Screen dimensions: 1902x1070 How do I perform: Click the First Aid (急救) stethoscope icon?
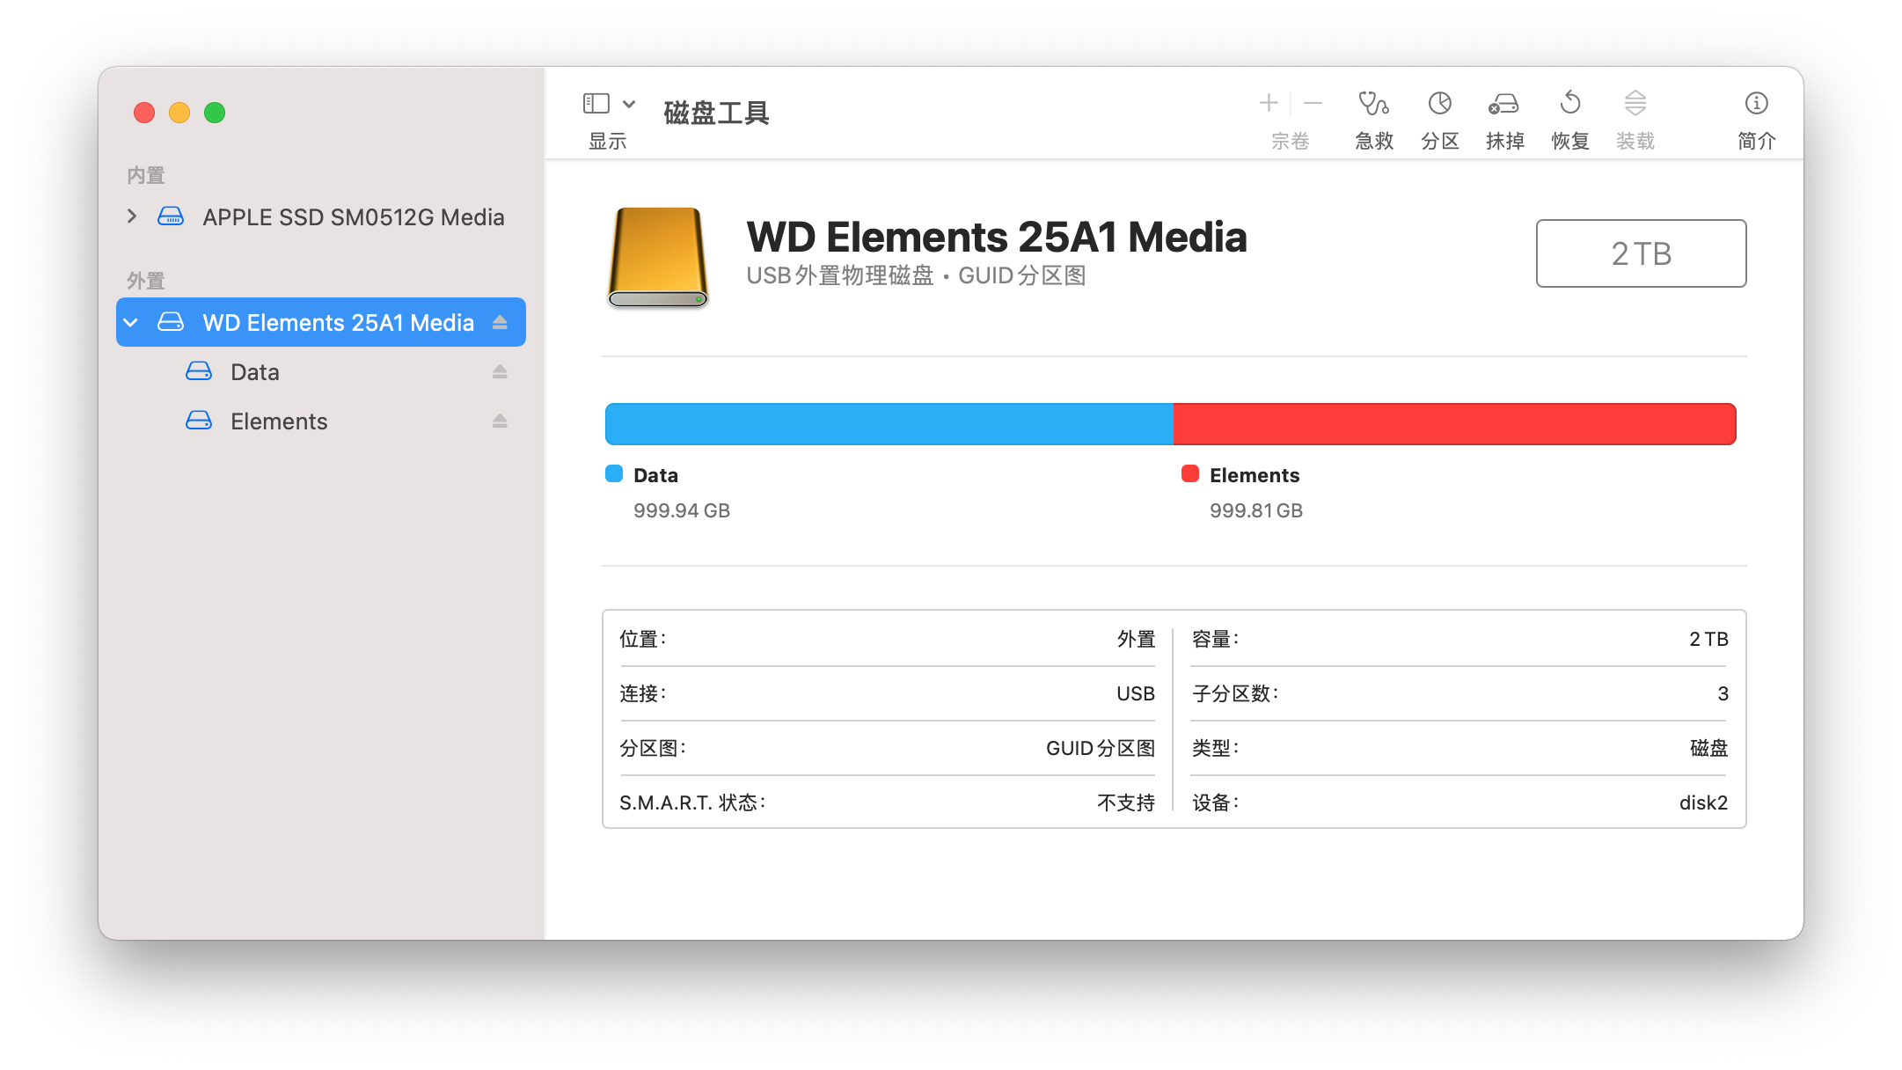pyautogui.click(x=1373, y=104)
